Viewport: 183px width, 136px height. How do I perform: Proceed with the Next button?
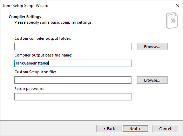[135, 129]
